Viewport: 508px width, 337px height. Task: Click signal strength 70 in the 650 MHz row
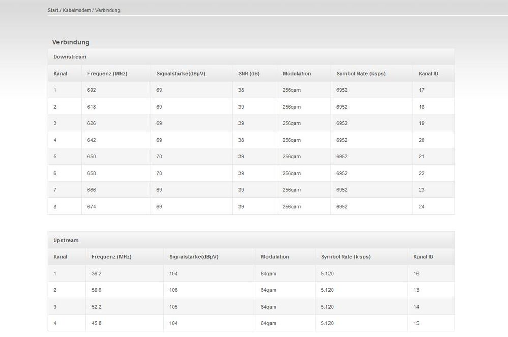[x=159, y=156]
